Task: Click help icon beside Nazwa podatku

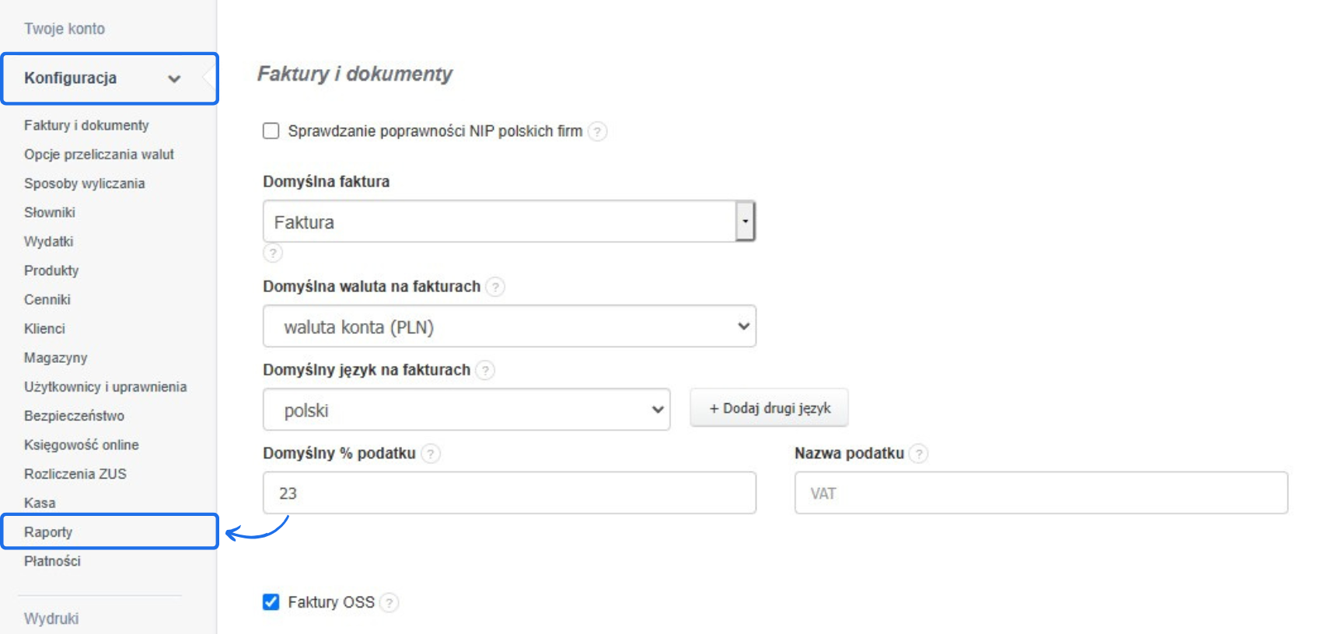Action: (918, 454)
